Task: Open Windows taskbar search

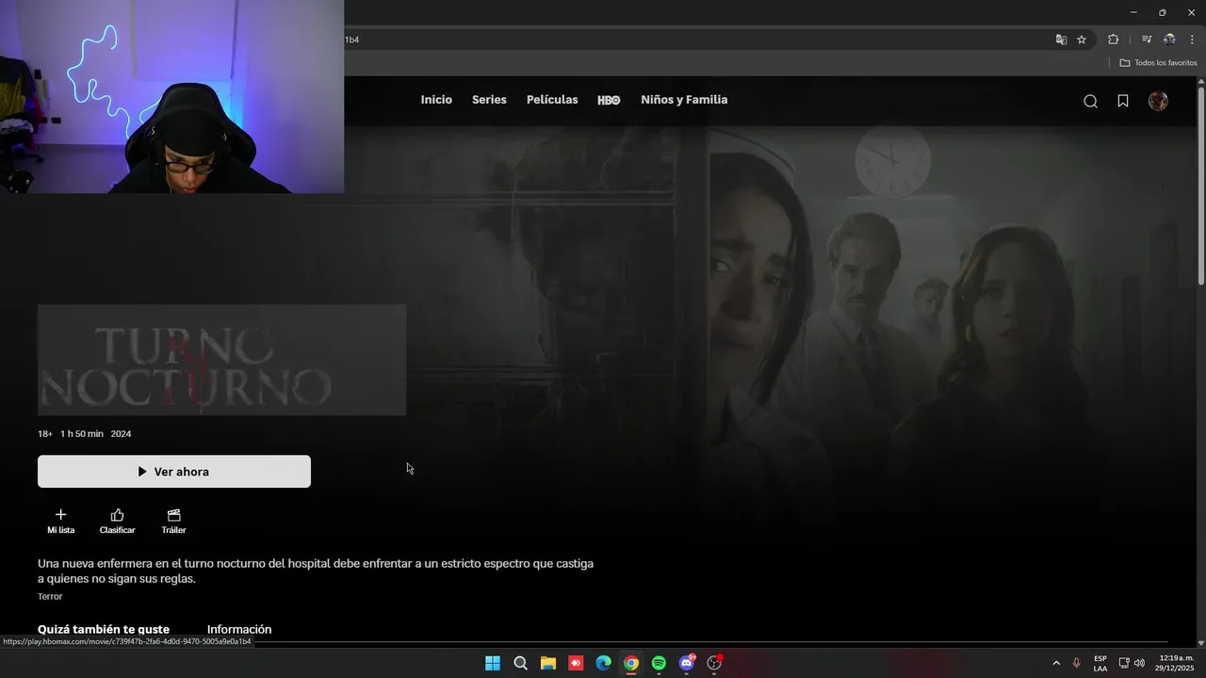Action: [520, 663]
